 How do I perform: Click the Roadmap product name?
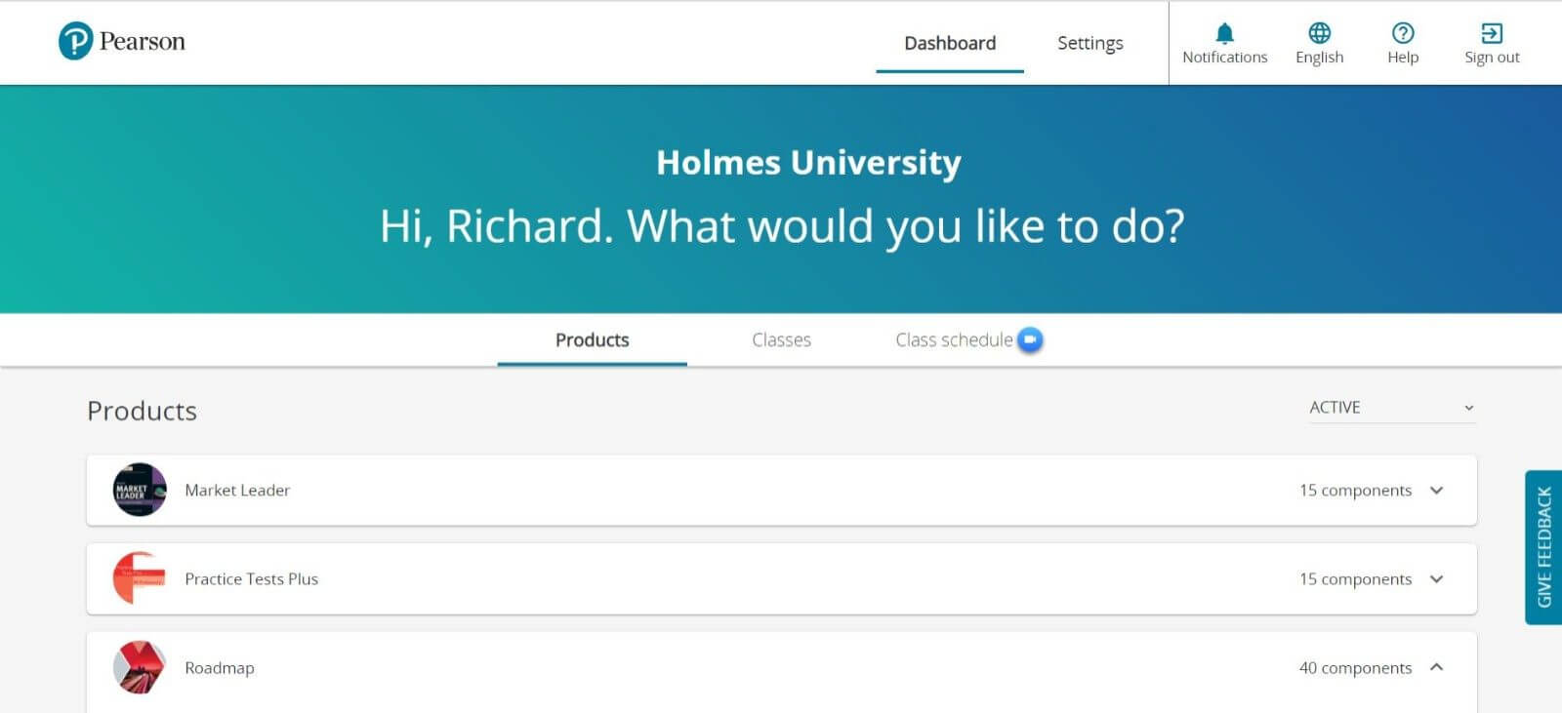pyautogui.click(x=220, y=668)
